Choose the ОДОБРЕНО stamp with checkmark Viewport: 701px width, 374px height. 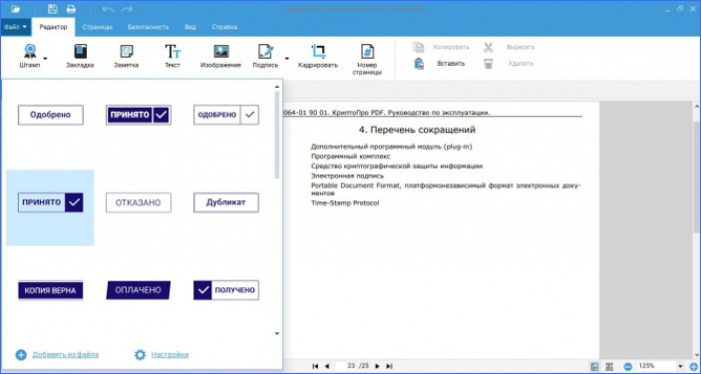tap(226, 115)
